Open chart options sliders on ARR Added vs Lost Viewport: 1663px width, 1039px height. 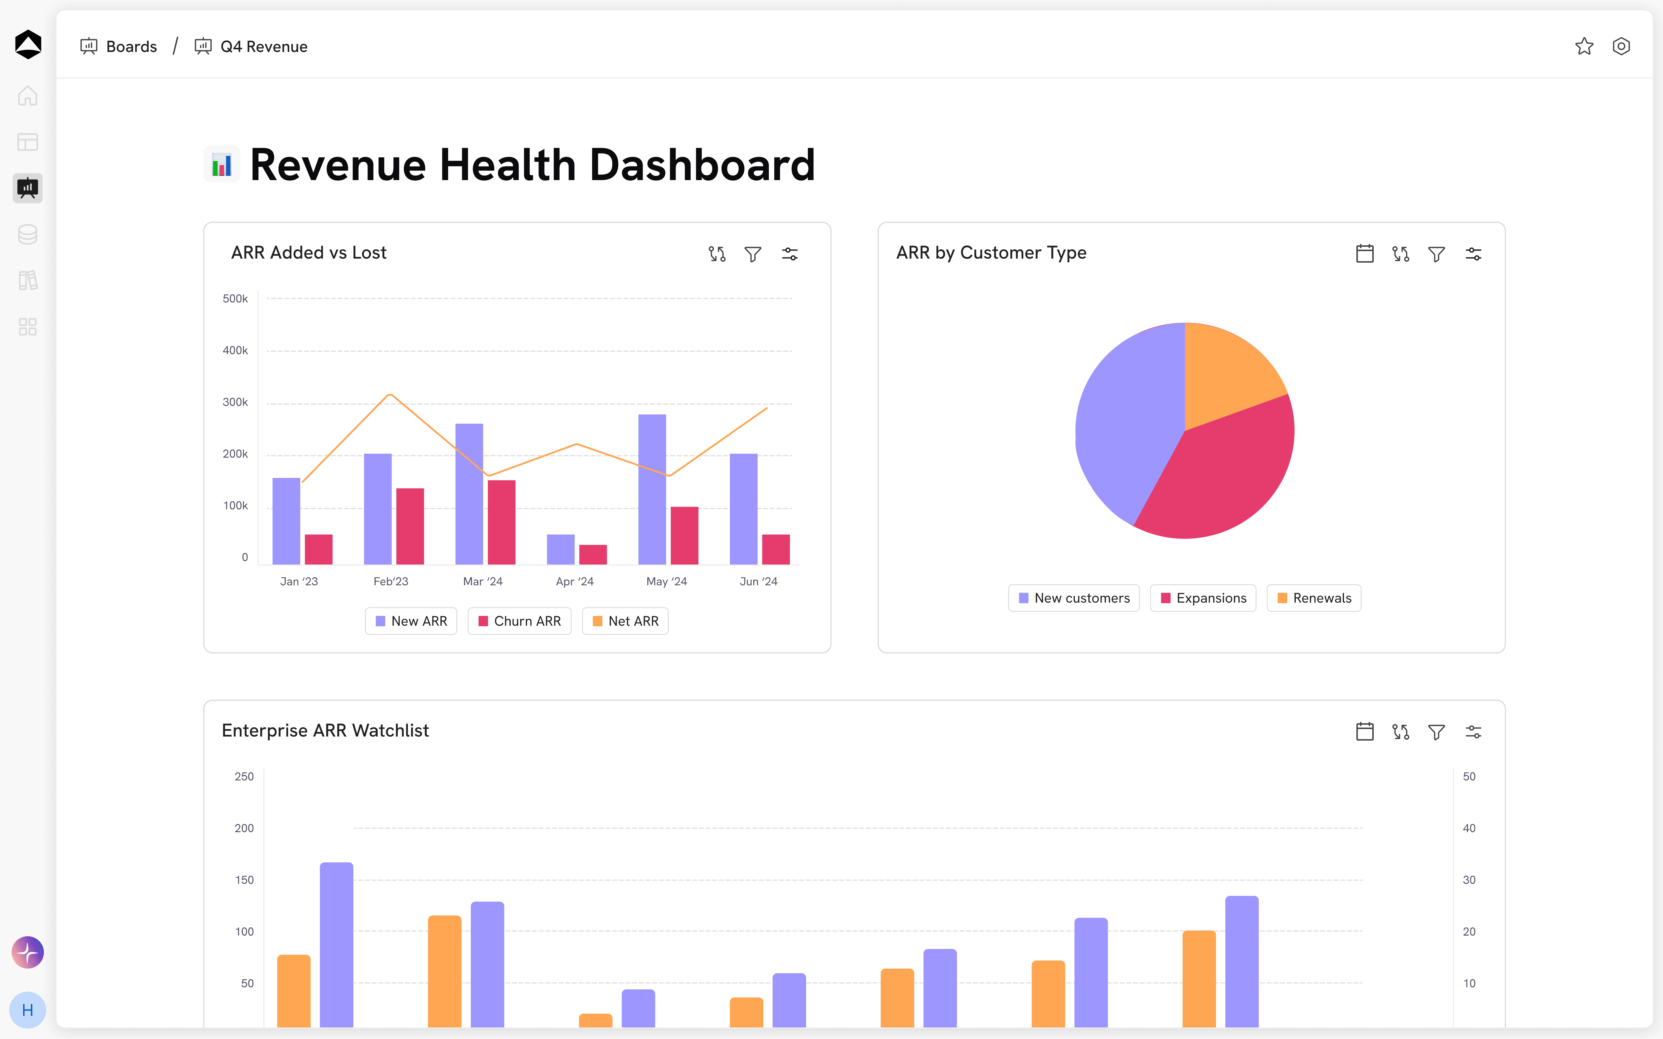pos(790,254)
